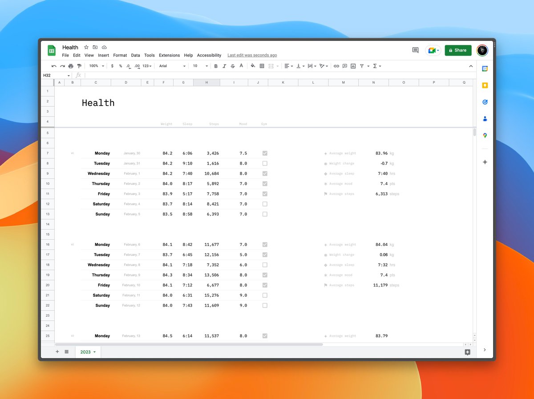Open 'Last edit was seconds ago' link
Viewport: 534px width, 399px height.
tap(252, 55)
